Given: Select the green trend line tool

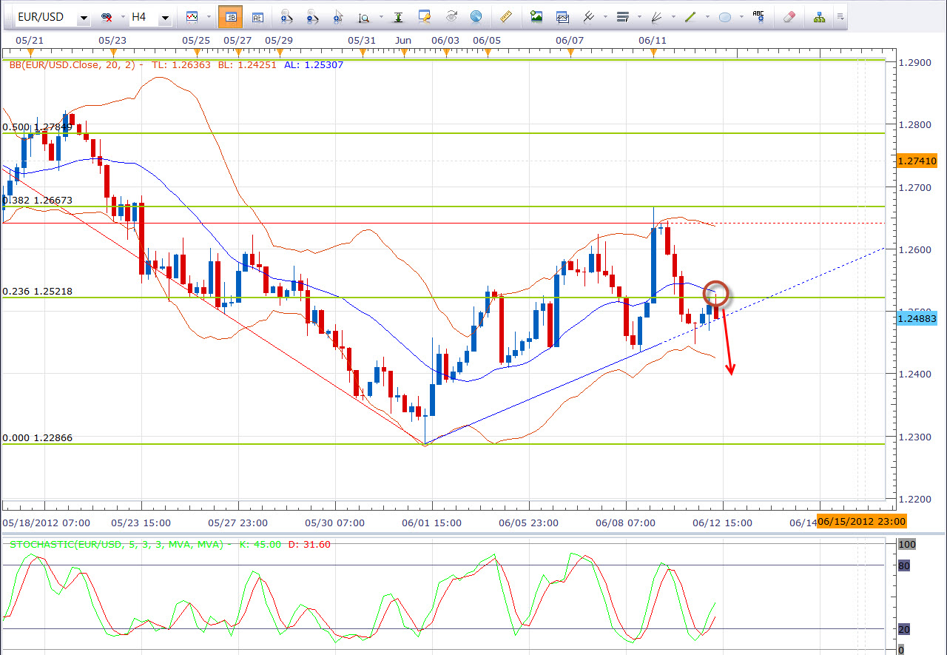Looking at the screenshot, I should coord(690,16).
